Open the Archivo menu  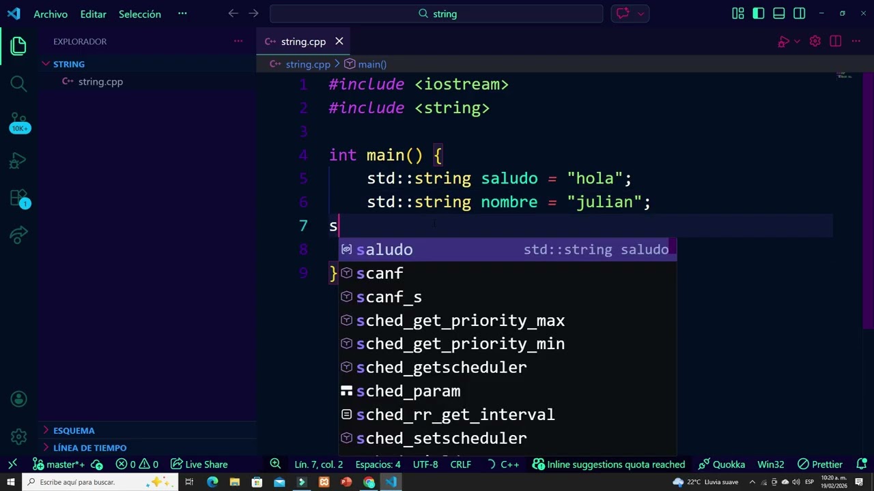51,14
